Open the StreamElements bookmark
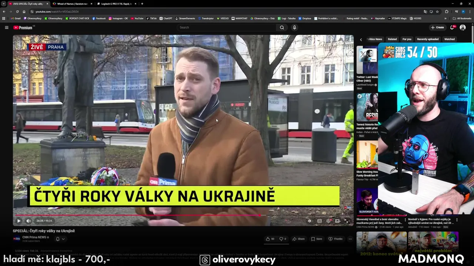The image size is (474, 266). (185, 18)
